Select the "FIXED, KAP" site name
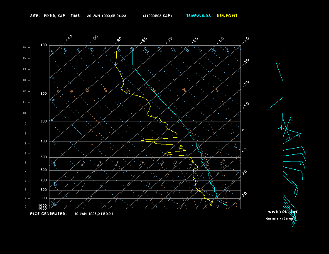The image size is (329, 254). 54,16
